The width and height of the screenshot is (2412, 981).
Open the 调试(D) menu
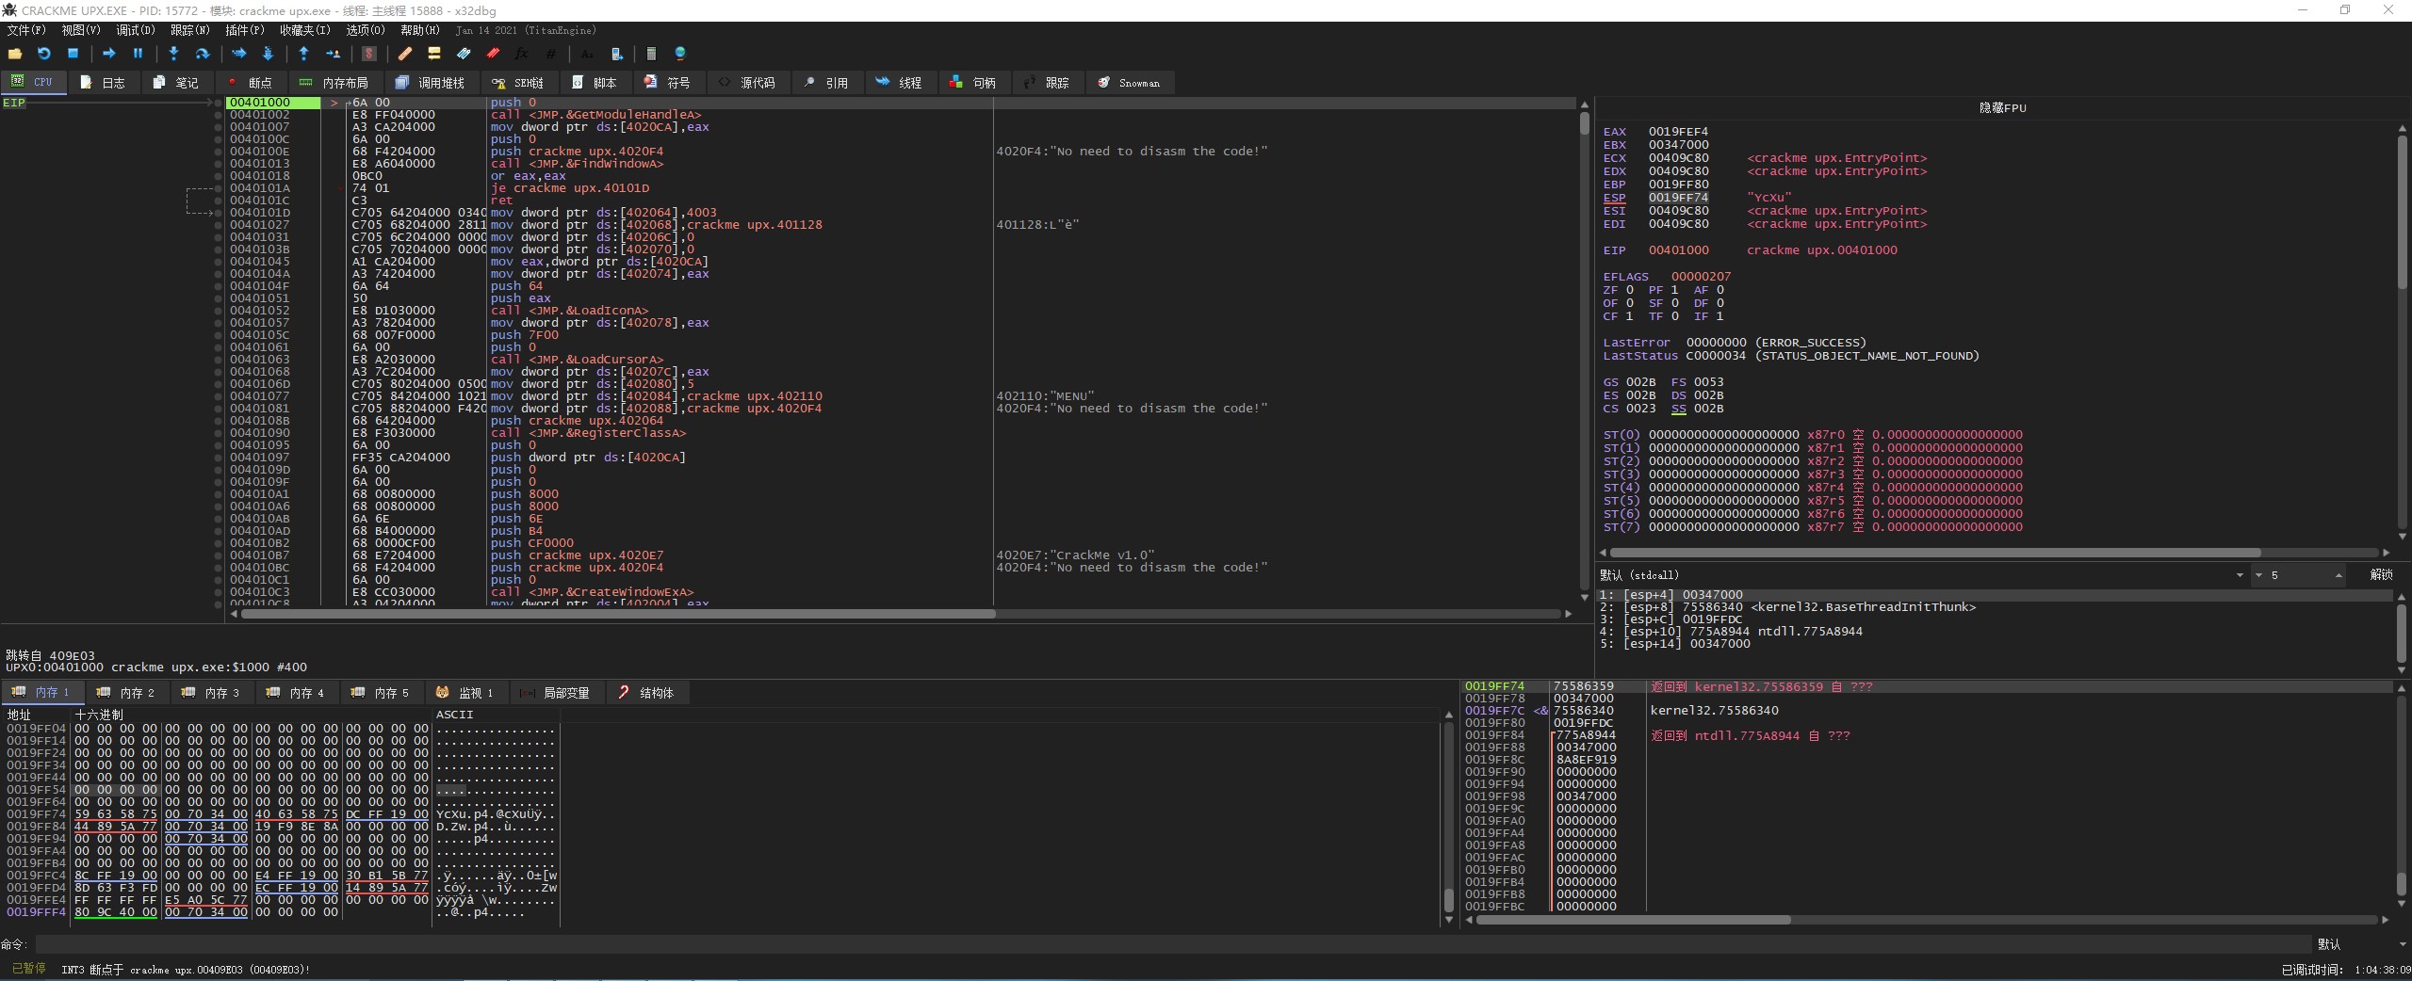(x=136, y=30)
